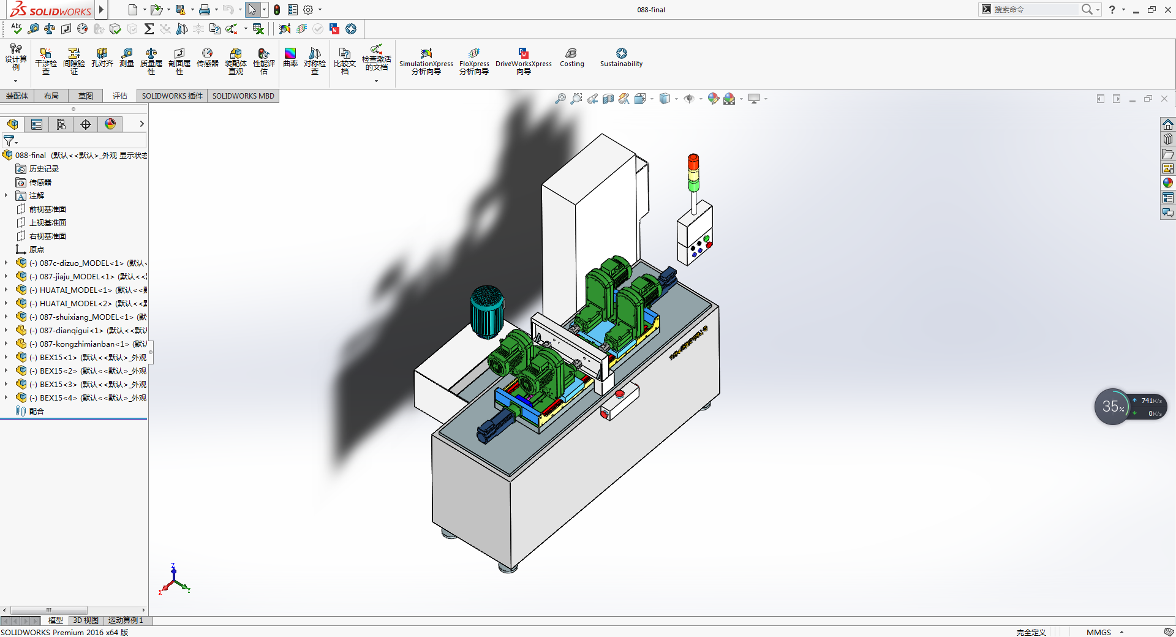The height and width of the screenshot is (637, 1176).
Task: Expand the BEX15<1> component in tree
Action: 7,357
